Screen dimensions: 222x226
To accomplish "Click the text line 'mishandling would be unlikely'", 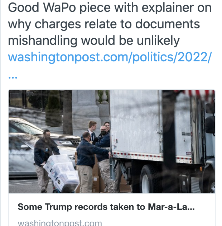I will click(94, 41).
